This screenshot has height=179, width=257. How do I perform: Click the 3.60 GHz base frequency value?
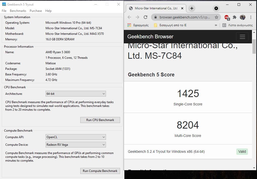coord(51,74)
